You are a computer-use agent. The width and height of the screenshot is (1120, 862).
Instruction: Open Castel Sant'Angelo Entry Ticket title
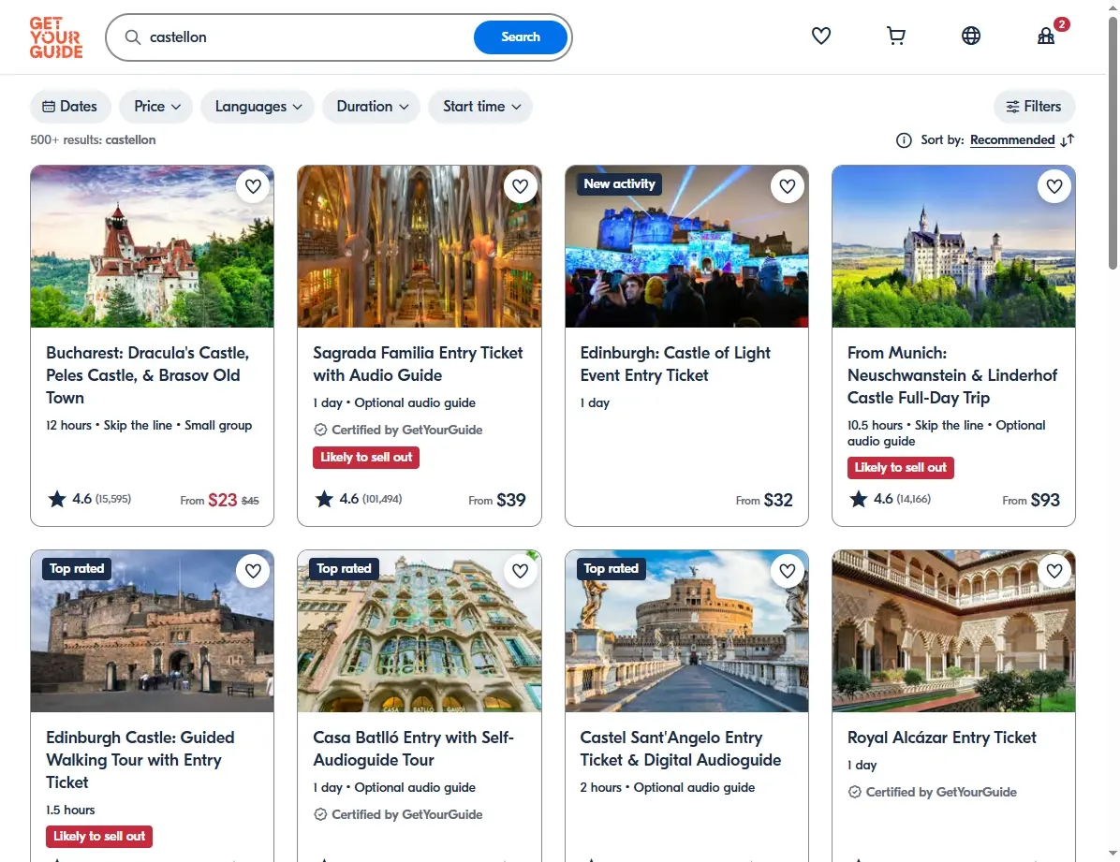[x=680, y=749]
